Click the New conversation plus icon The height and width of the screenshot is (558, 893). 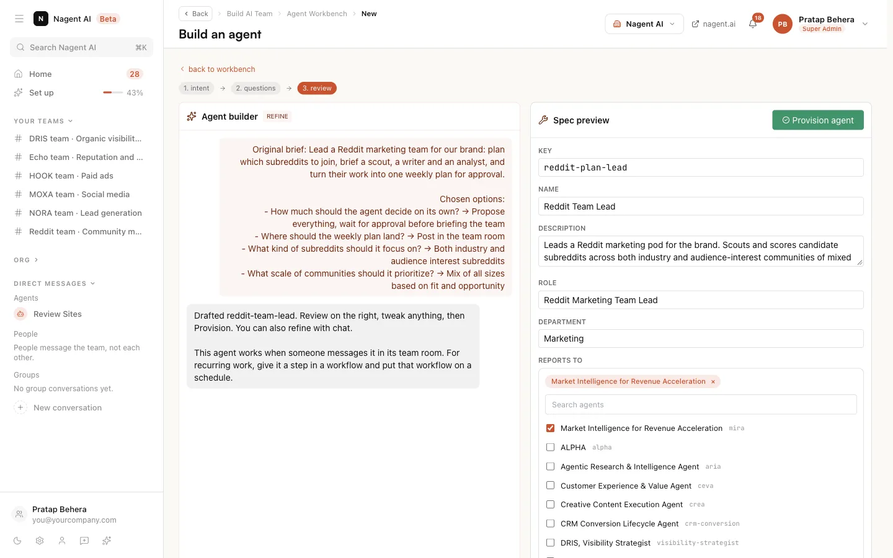tap(20, 407)
